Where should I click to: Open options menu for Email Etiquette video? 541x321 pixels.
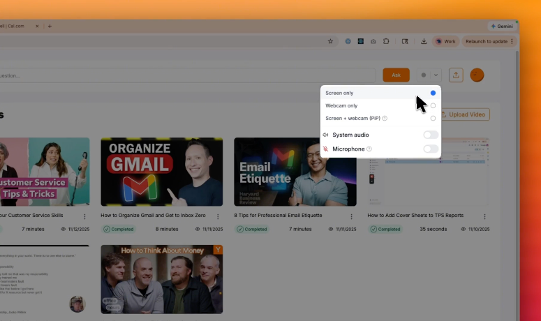351,216
